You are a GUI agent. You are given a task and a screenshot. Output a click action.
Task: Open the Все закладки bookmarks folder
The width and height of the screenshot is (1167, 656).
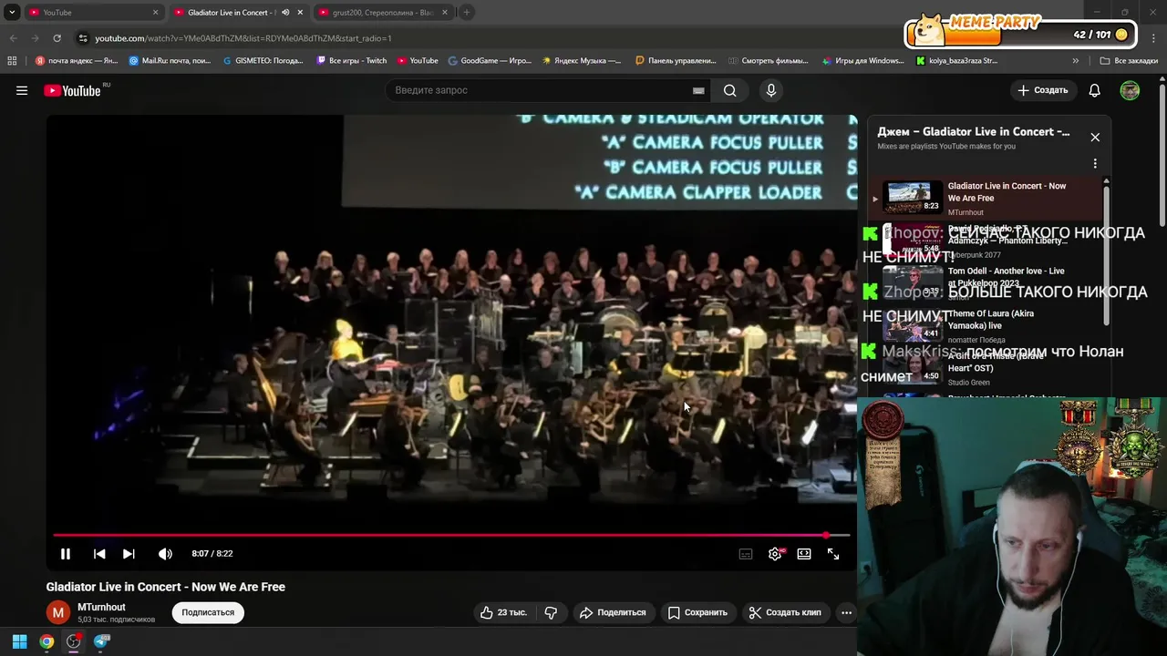click(1129, 61)
